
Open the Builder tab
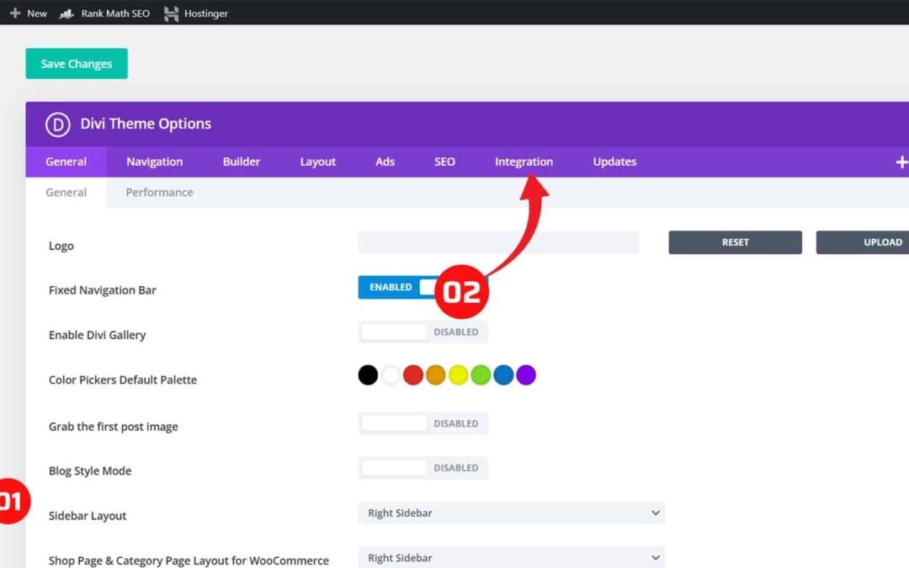pos(242,162)
